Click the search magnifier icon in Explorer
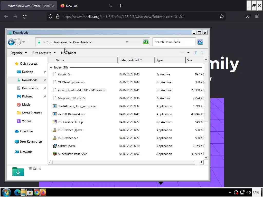The image size is (263, 197). click(200, 42)
